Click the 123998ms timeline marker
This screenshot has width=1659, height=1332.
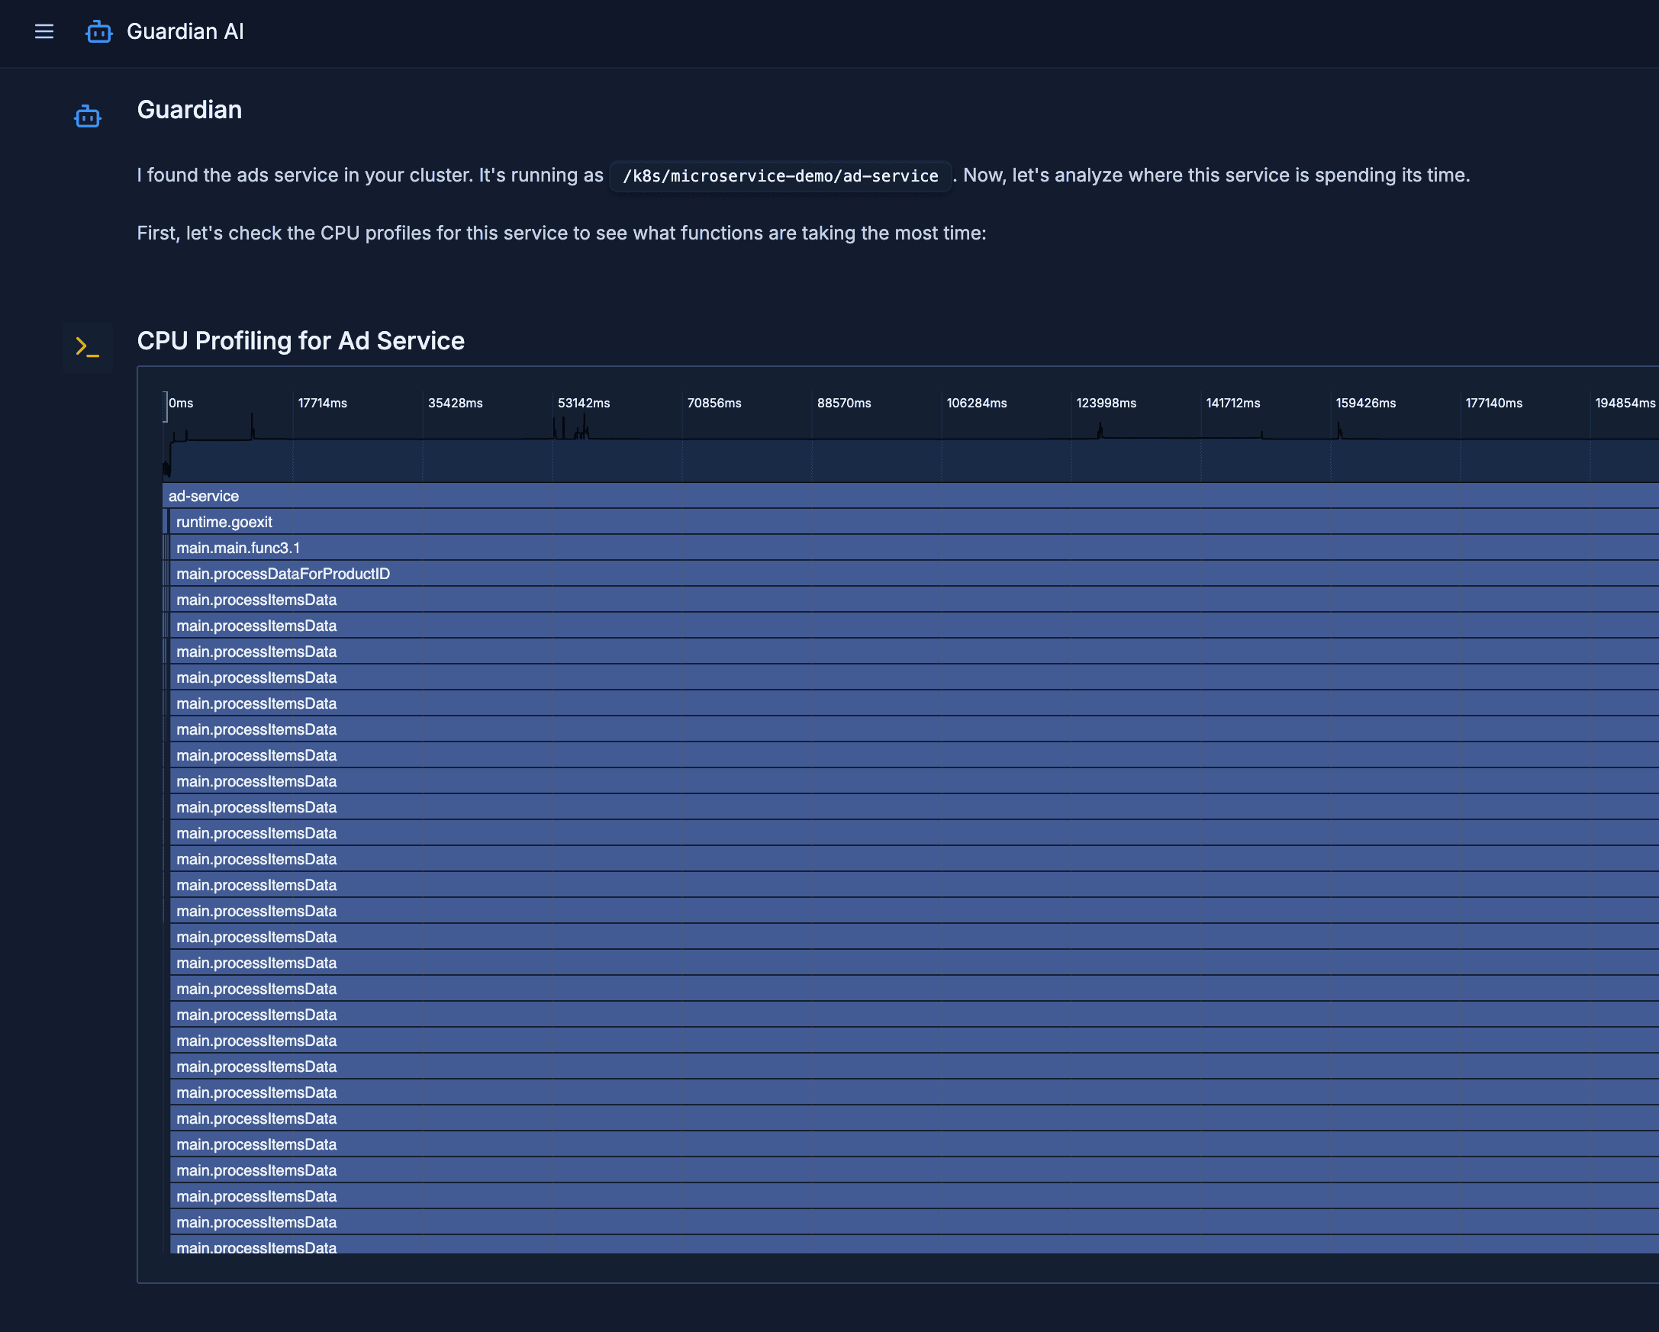(1106, 403)
